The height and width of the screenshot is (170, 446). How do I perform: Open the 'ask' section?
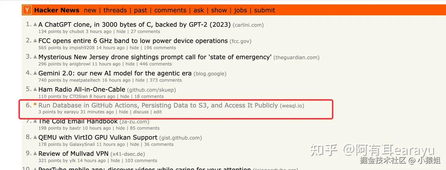tap(199, 10)
